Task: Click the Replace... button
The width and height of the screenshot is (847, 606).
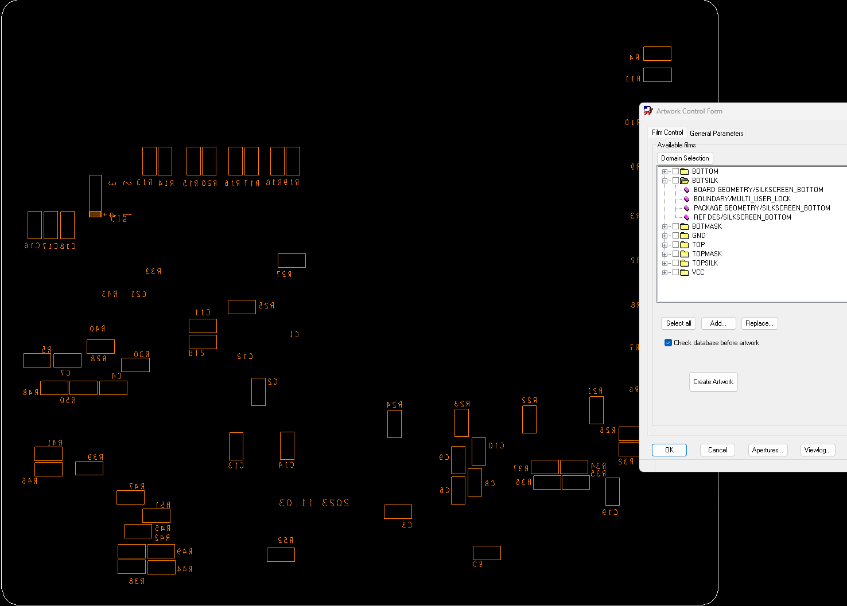Action: click(x=759, y=323)
